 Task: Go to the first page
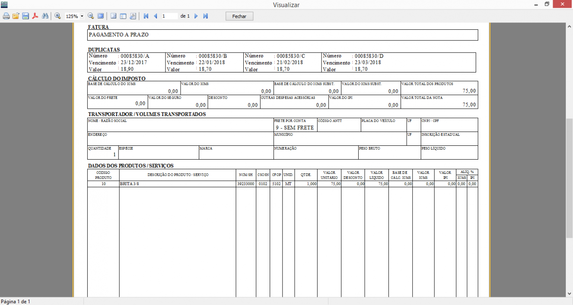click(x=146, y=16)
